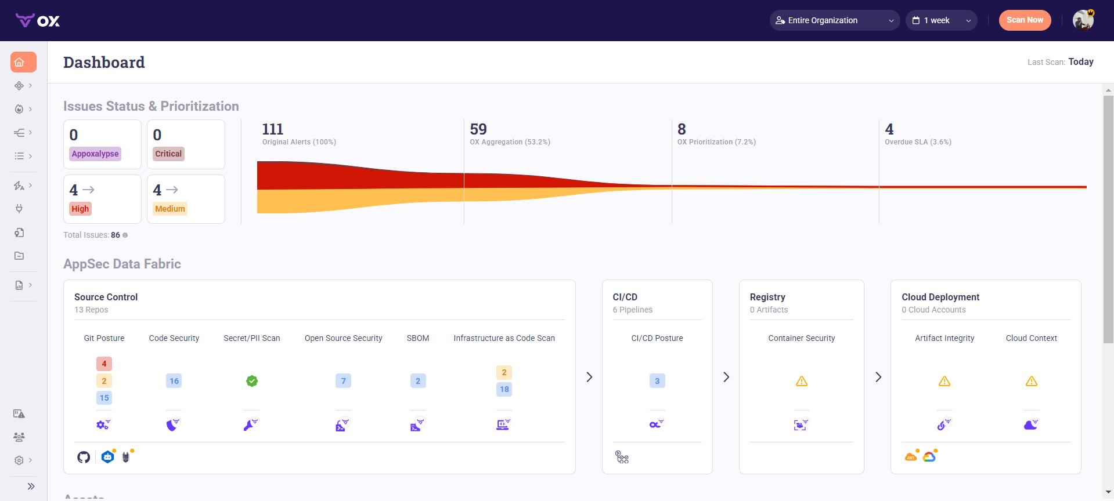Click the key icon below Secret/PII Scan

click(250, 425)
